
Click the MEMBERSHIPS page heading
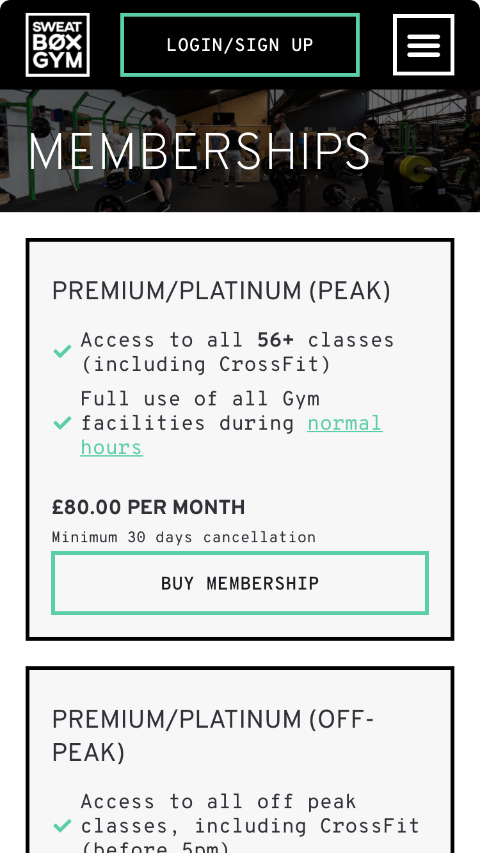pyautogui.click(x=199, y=152)
